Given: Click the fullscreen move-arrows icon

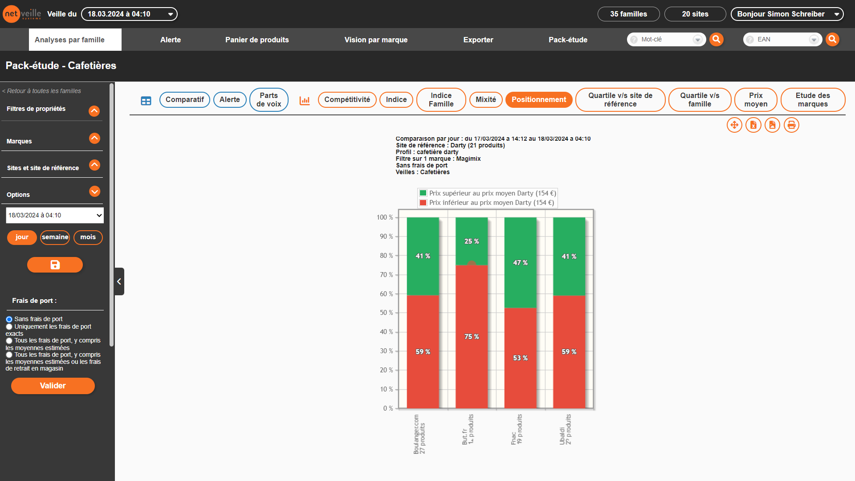Looking at the screenshot, I should [734, 125].
